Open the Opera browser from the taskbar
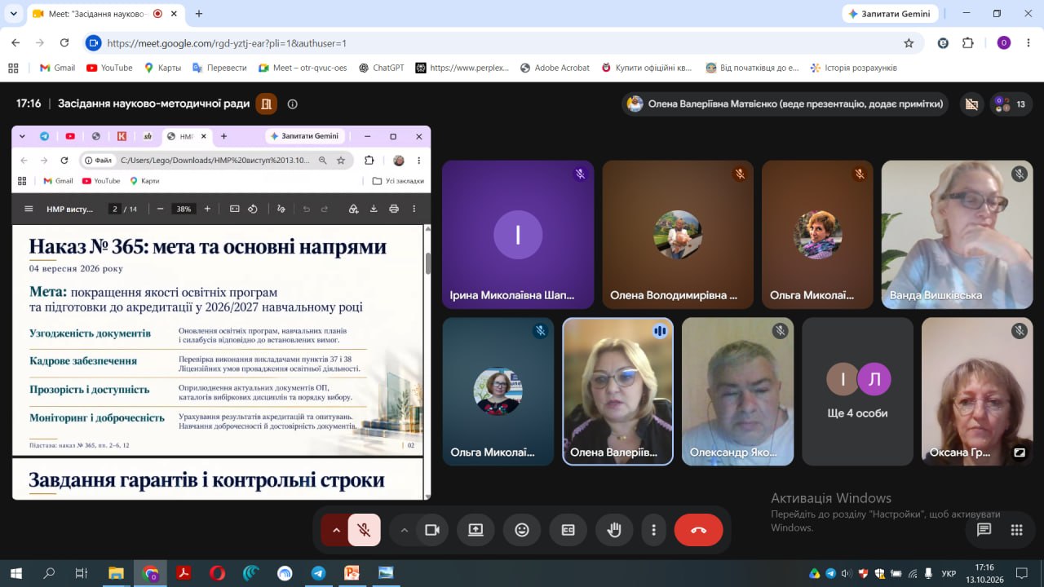1044x587 pixels. tap(217, 573)
